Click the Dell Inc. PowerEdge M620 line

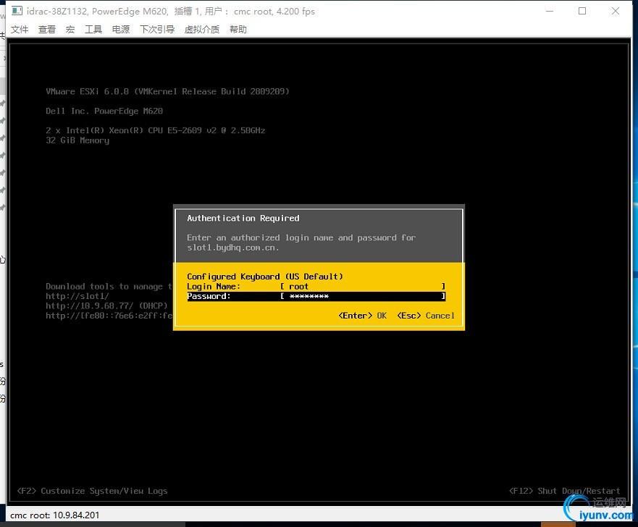pyautogui.click(x=104, y=111)
